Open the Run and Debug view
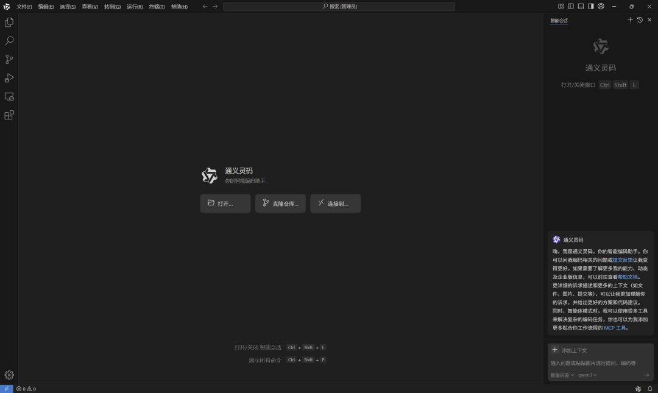The image size is (658, 393). pyautogui.click(x=9, y=78)
